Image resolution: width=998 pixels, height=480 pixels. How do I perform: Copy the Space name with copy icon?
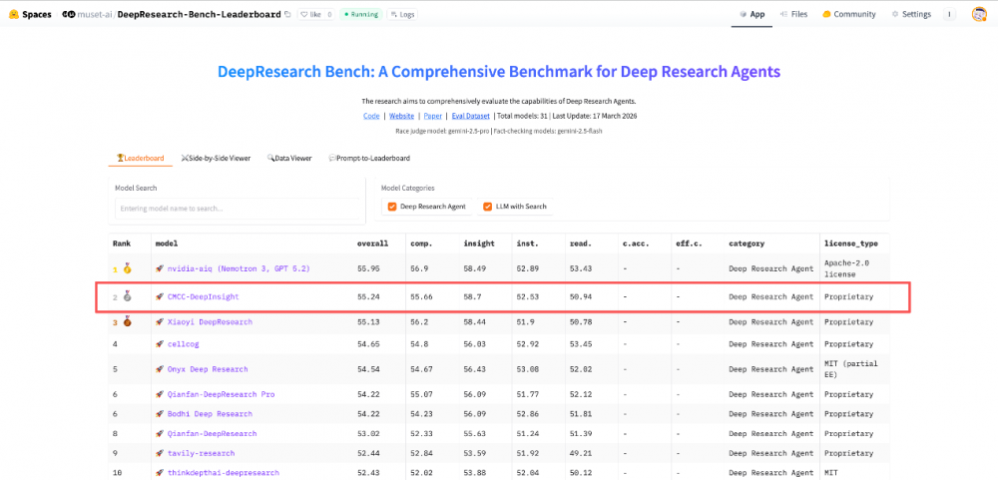click(288, 14)
